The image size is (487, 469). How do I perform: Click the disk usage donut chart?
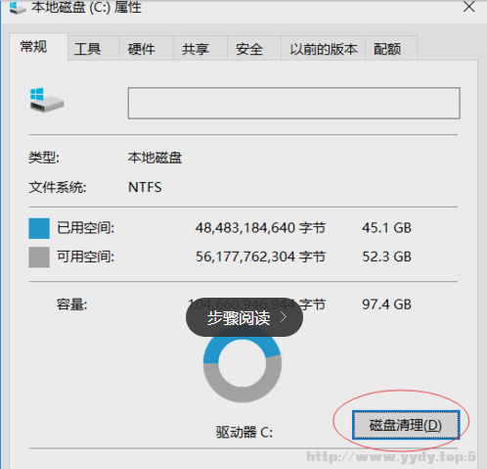[243, 363]
